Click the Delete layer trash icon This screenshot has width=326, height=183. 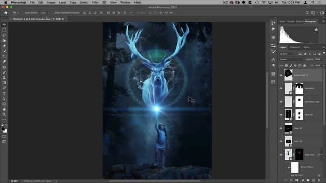click(x=319, y=180)
